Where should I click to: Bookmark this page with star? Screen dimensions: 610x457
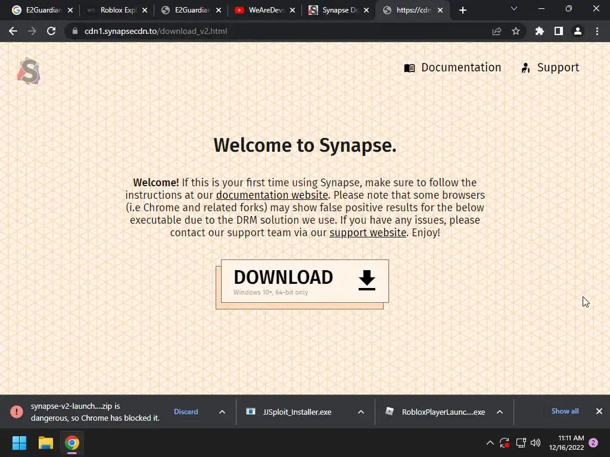[516, 31]
